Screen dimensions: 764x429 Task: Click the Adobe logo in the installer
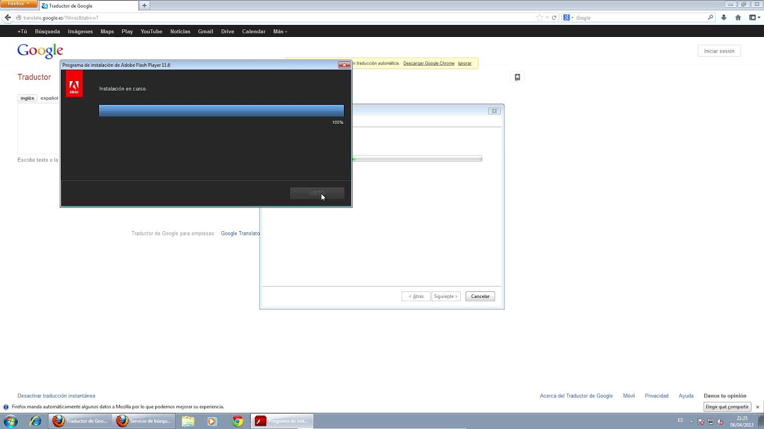74,84
